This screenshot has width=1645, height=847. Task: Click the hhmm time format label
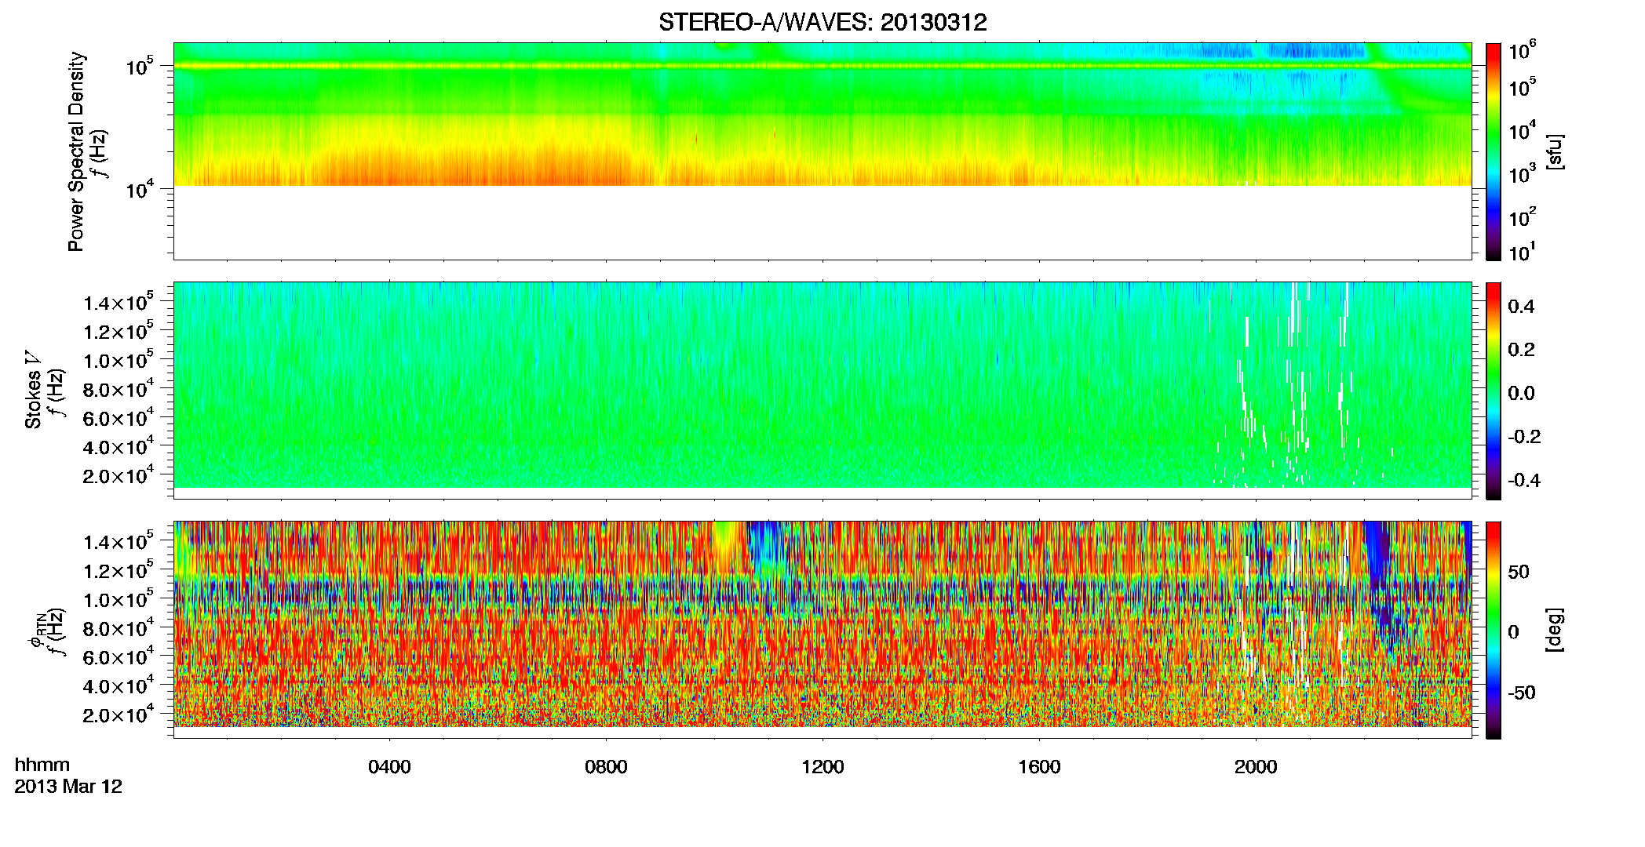point(42,765)
